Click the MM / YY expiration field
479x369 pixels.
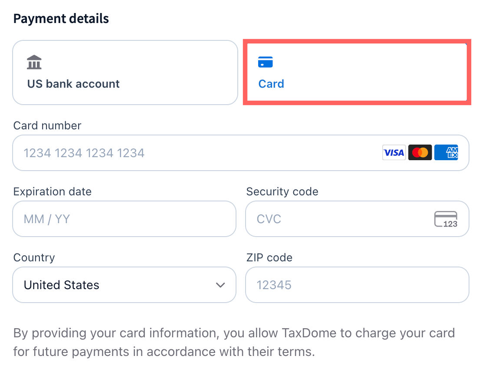point(124,219)
